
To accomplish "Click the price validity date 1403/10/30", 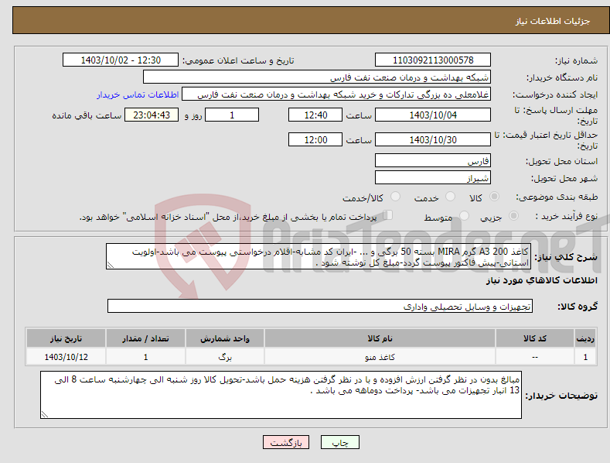I will click(433, 139).
